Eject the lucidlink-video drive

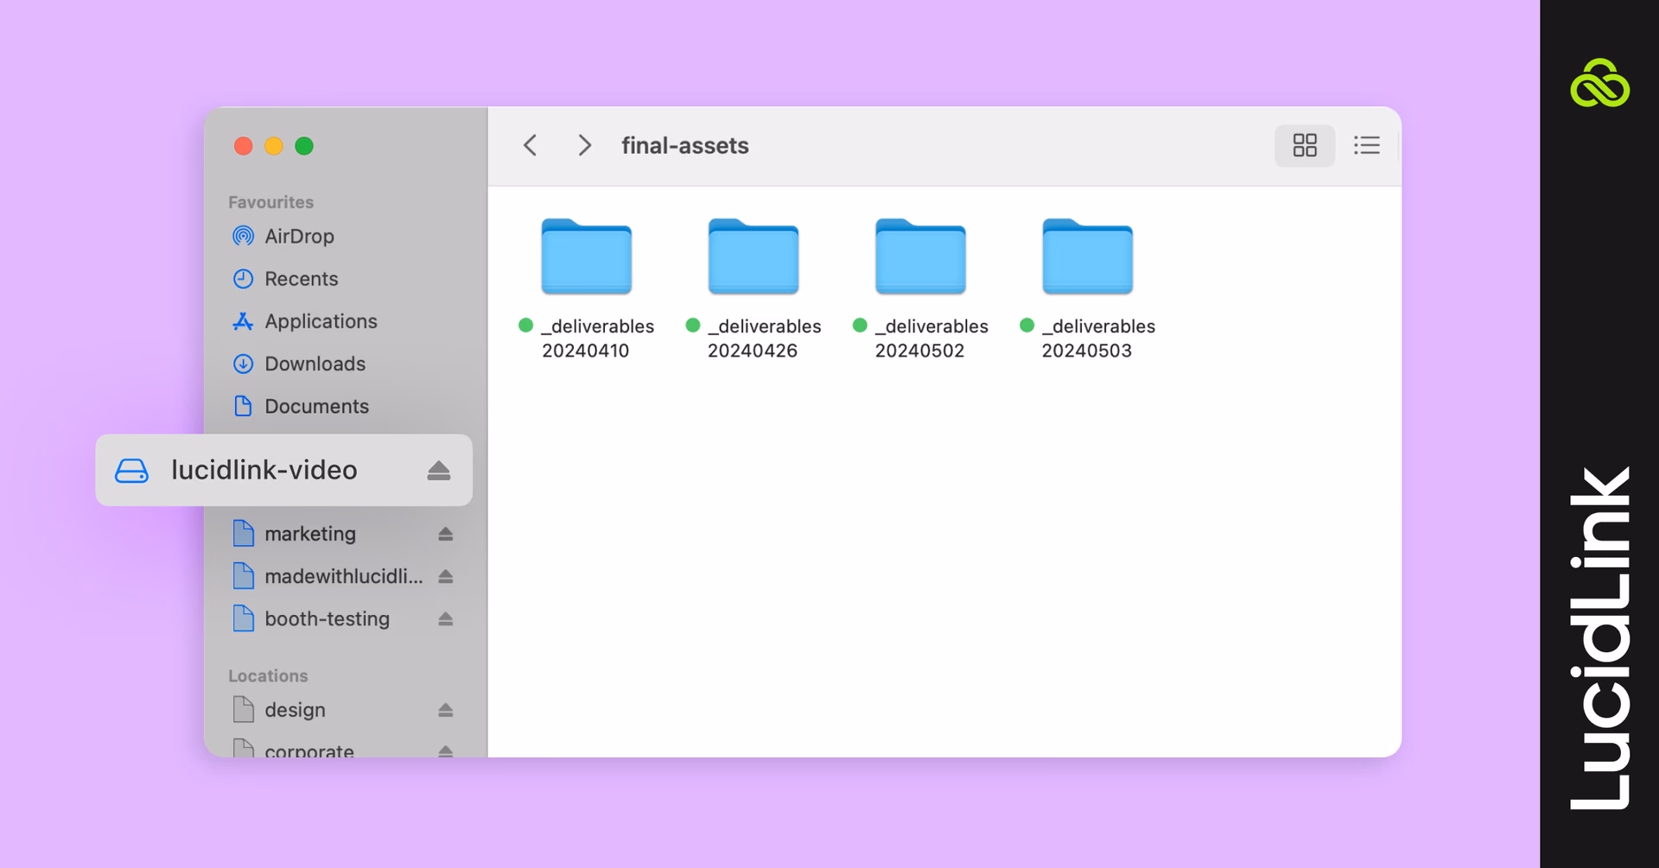439,471
